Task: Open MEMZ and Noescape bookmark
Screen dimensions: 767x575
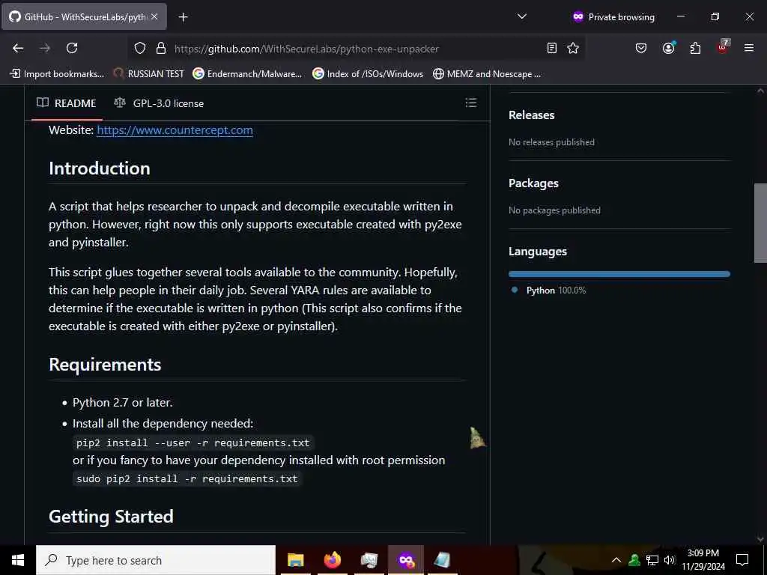Action: [487, 74]
